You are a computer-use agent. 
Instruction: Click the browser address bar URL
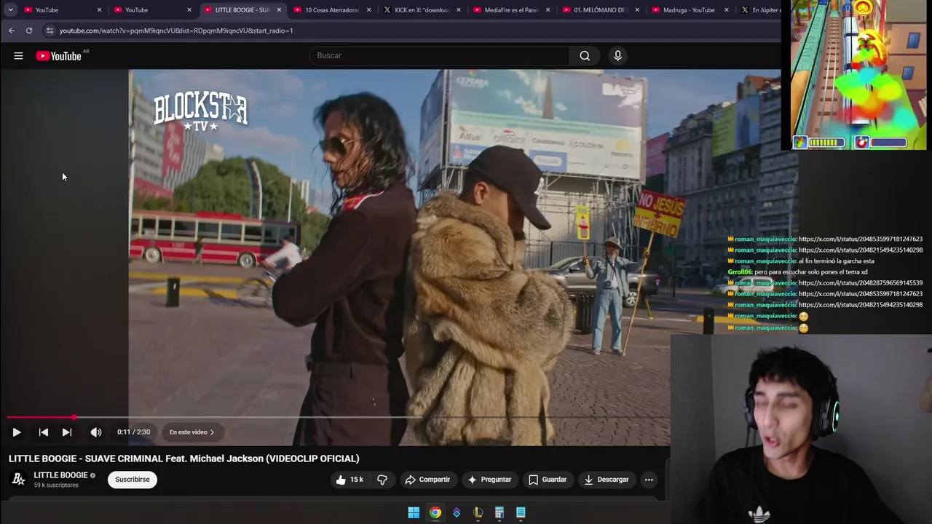click(176, 31)
